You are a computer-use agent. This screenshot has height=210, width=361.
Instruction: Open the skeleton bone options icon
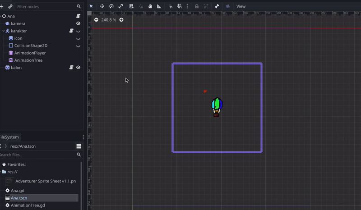point(217,6)
